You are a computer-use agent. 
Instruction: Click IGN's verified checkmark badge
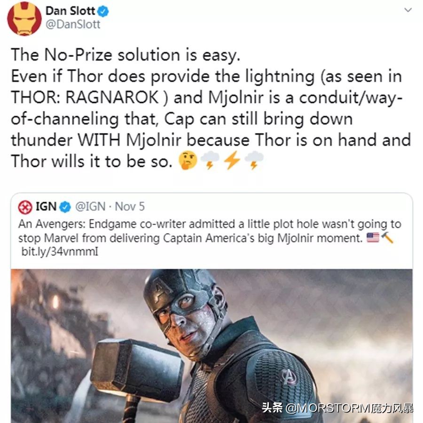click(x=65, y=207)
